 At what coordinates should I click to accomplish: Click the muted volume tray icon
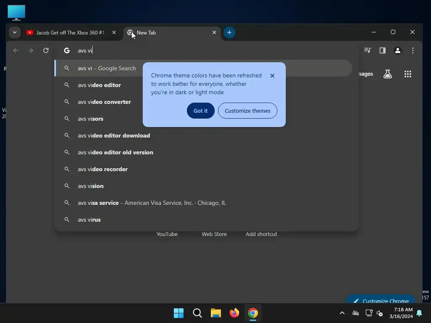point(380,313)
